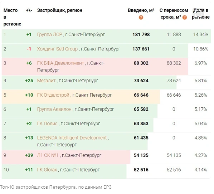Click the С переносом срока header
The width and height of the screenshot is (214, 194).
tap(174, 14)
